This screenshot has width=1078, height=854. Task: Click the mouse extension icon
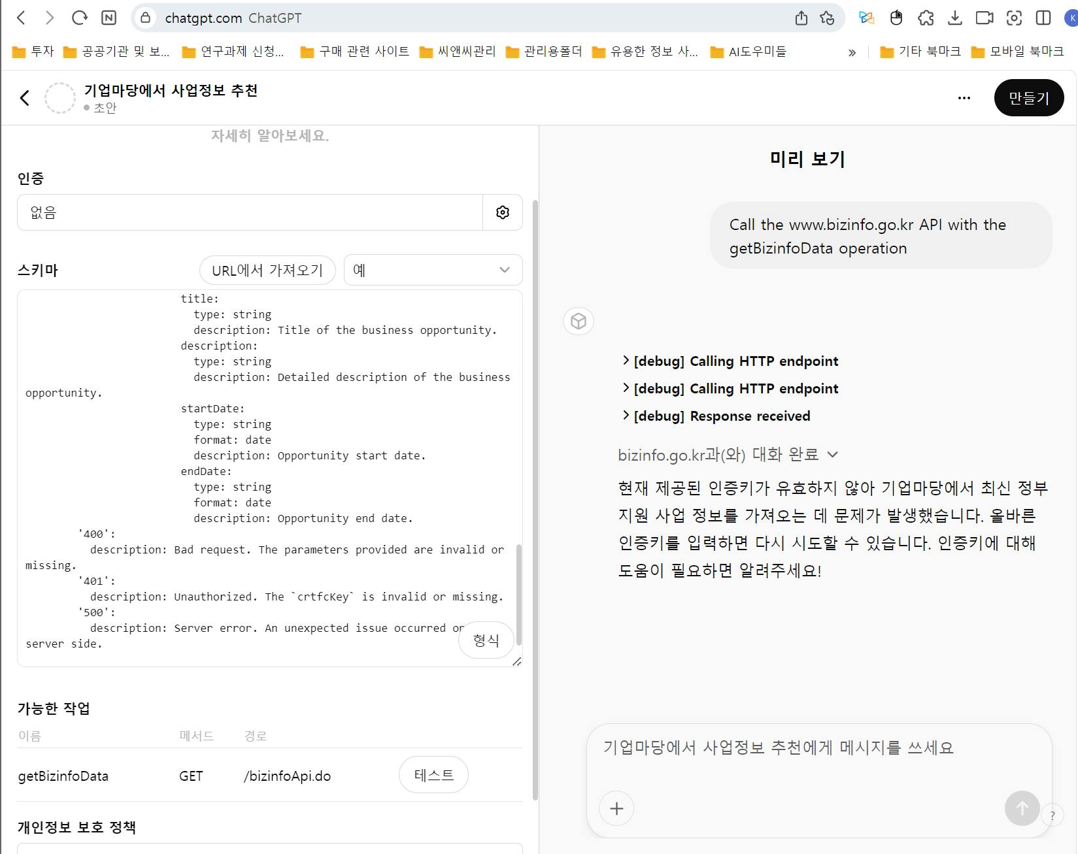coord(896,18)
